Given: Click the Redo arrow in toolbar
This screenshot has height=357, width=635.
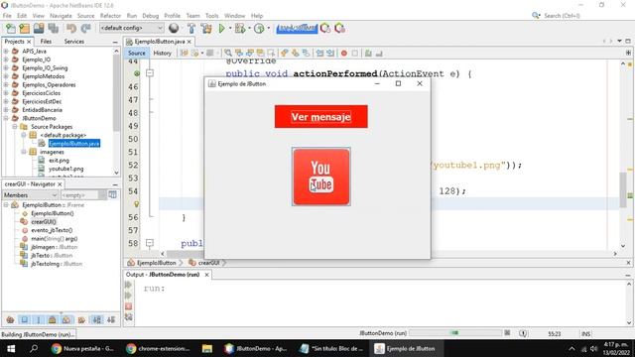Looking at the screenshot, I should click(x=85, y=29).
